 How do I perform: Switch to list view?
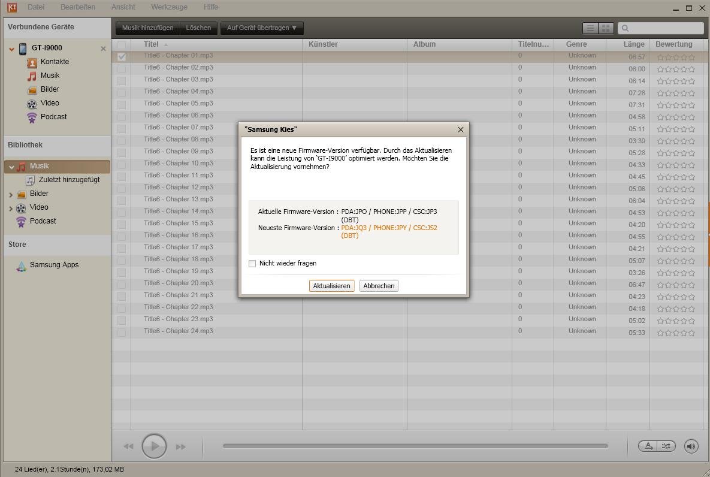[590, 28]
